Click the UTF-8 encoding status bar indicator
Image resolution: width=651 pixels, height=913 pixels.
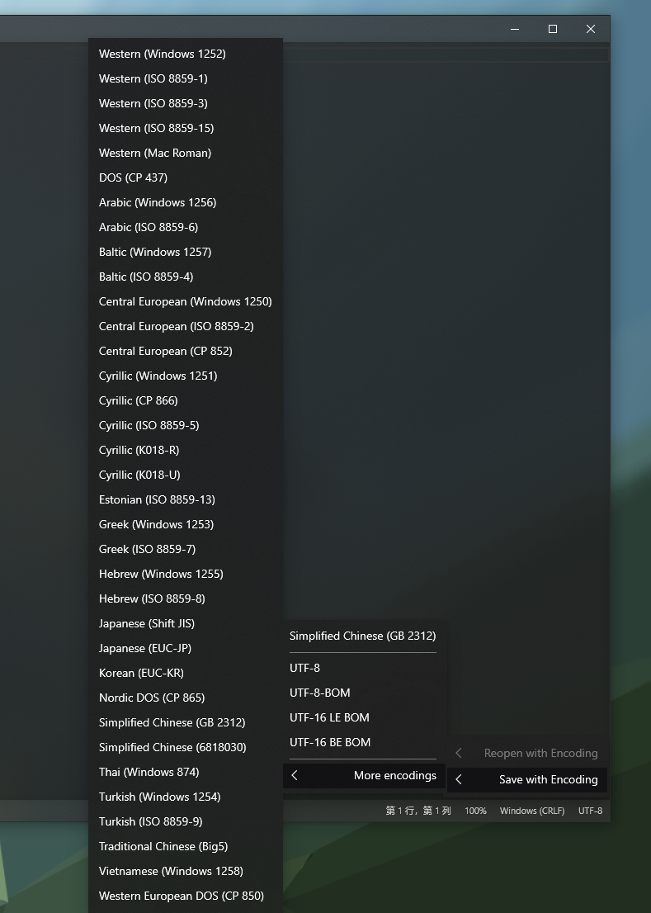coord(590,811)
